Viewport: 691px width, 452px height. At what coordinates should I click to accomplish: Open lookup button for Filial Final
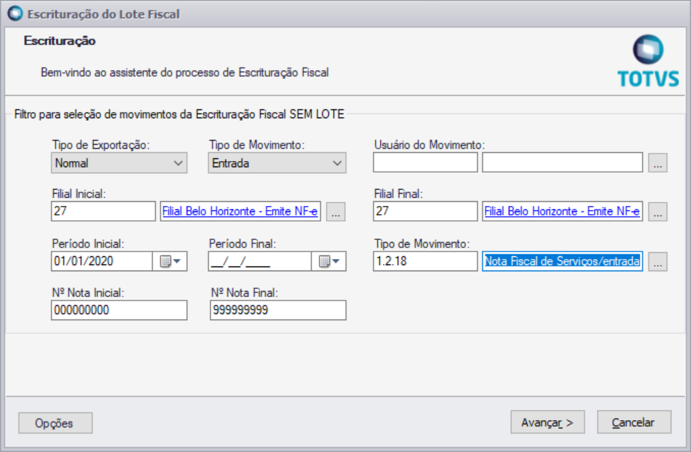click(657, 212)
